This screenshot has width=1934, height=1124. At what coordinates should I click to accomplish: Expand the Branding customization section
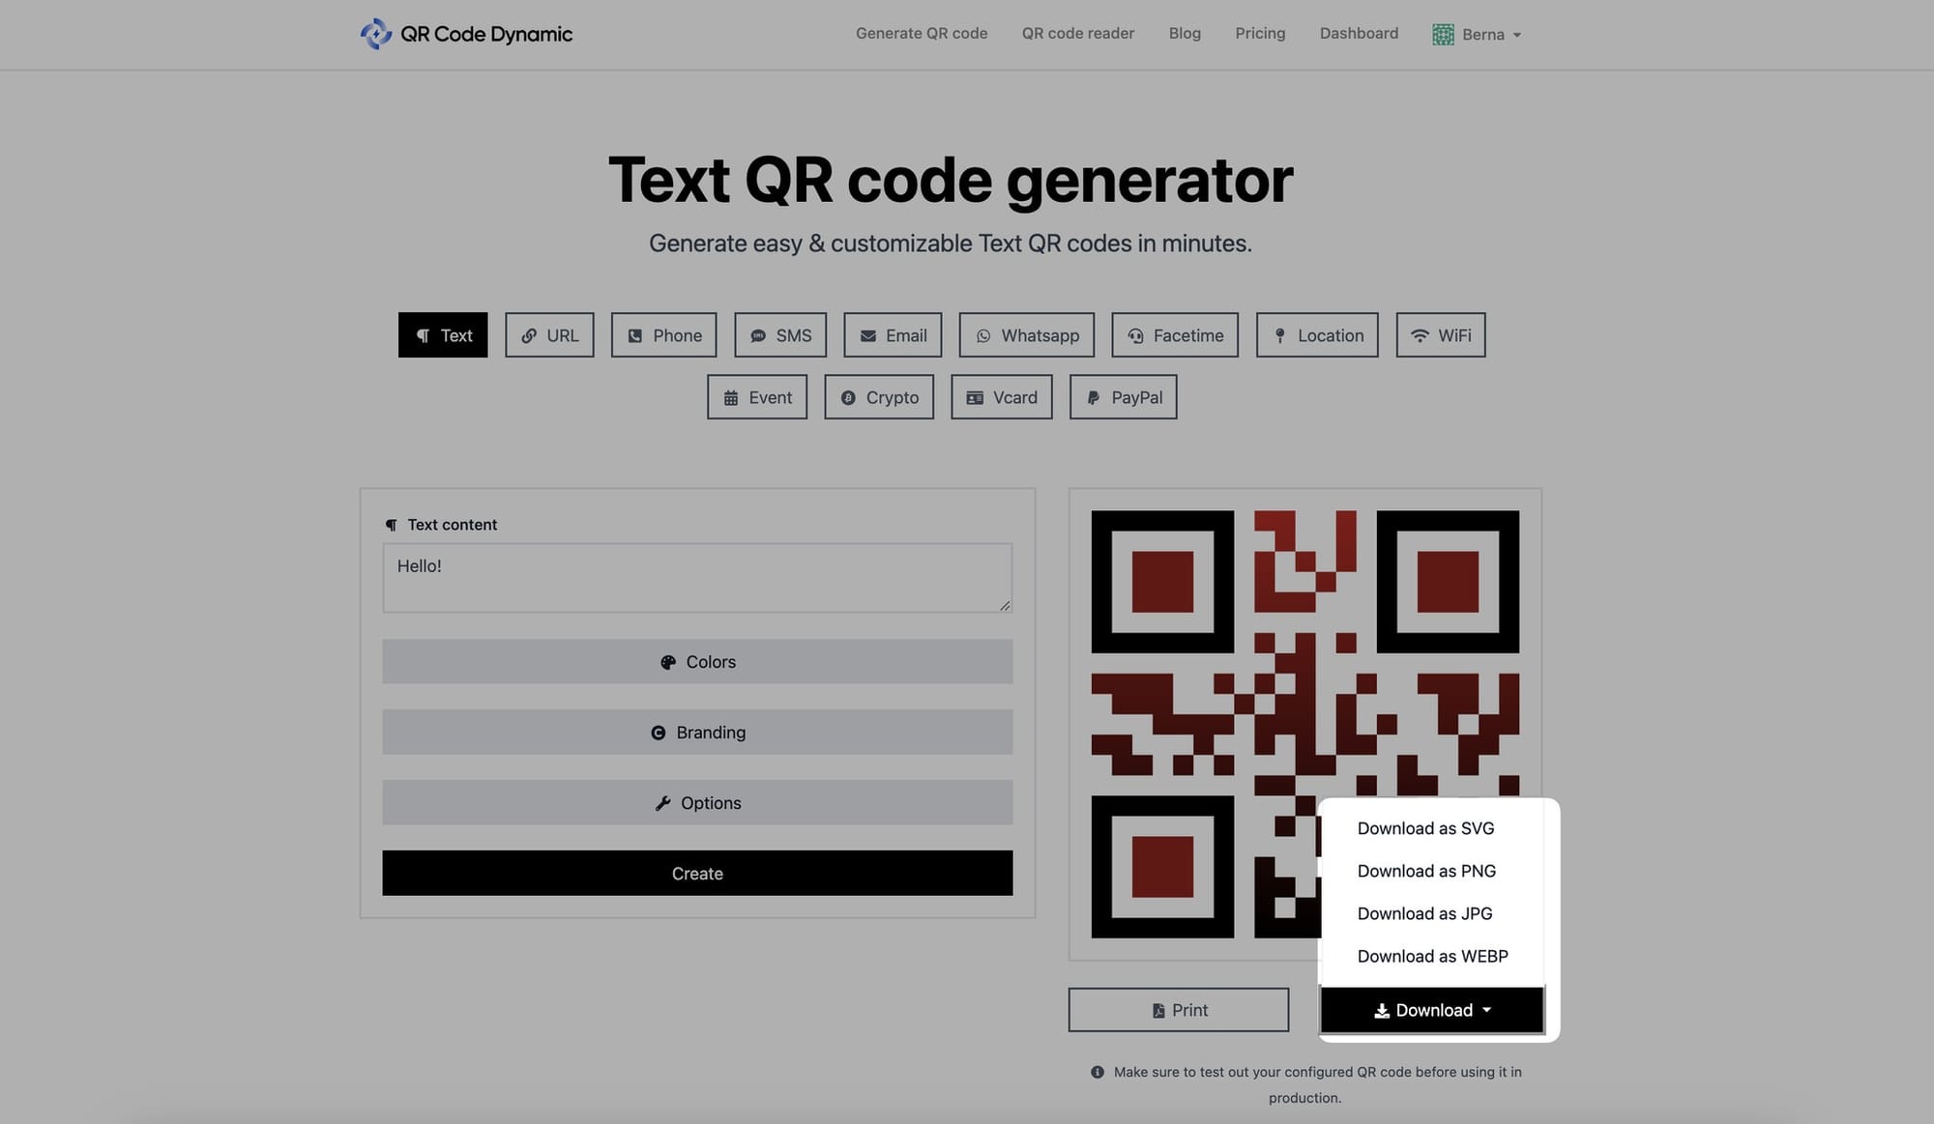[697, 732]
